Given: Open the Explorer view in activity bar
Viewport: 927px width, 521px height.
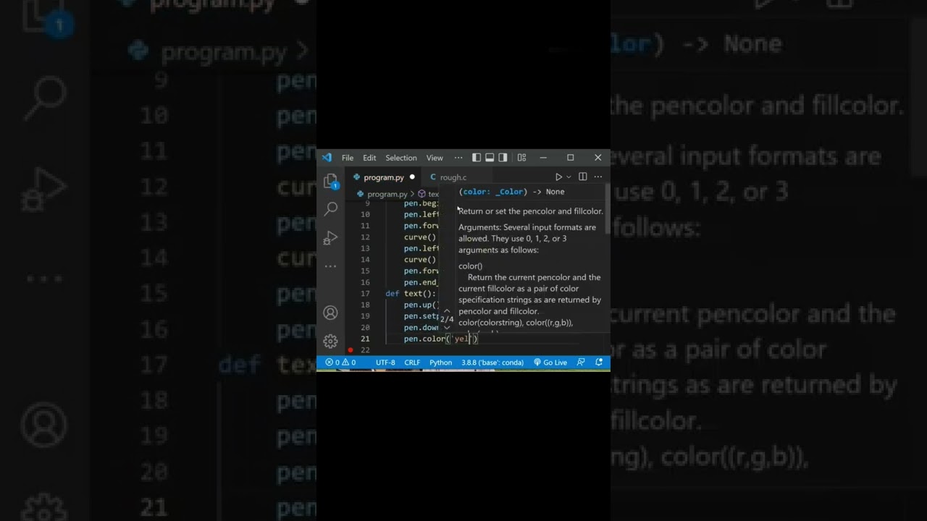Looking at the screenshot, I should (x=330, y=181).
